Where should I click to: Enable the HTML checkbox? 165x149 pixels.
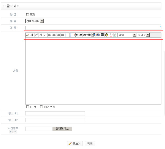pyautogui.click(x=27, y=107)
